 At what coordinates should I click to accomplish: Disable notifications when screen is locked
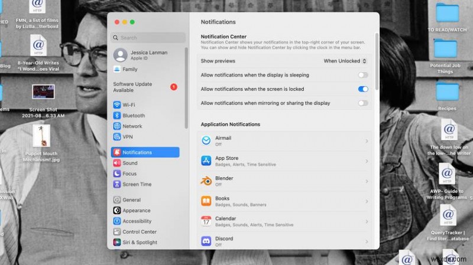(x=363, y=89)
